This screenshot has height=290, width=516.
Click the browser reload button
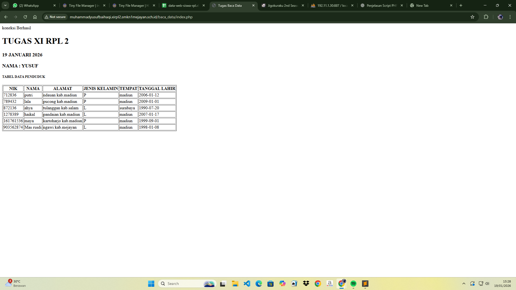[25, 17]
